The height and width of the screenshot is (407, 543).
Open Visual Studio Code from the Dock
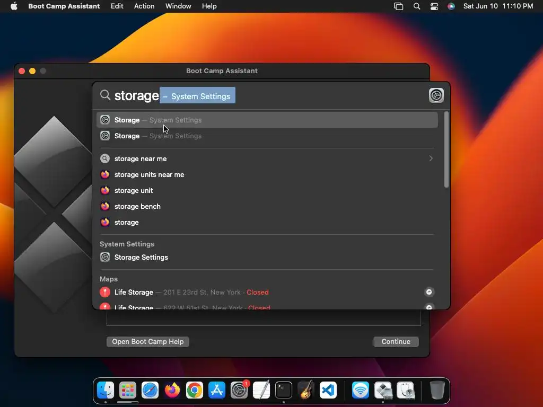[x=328, y=391]
